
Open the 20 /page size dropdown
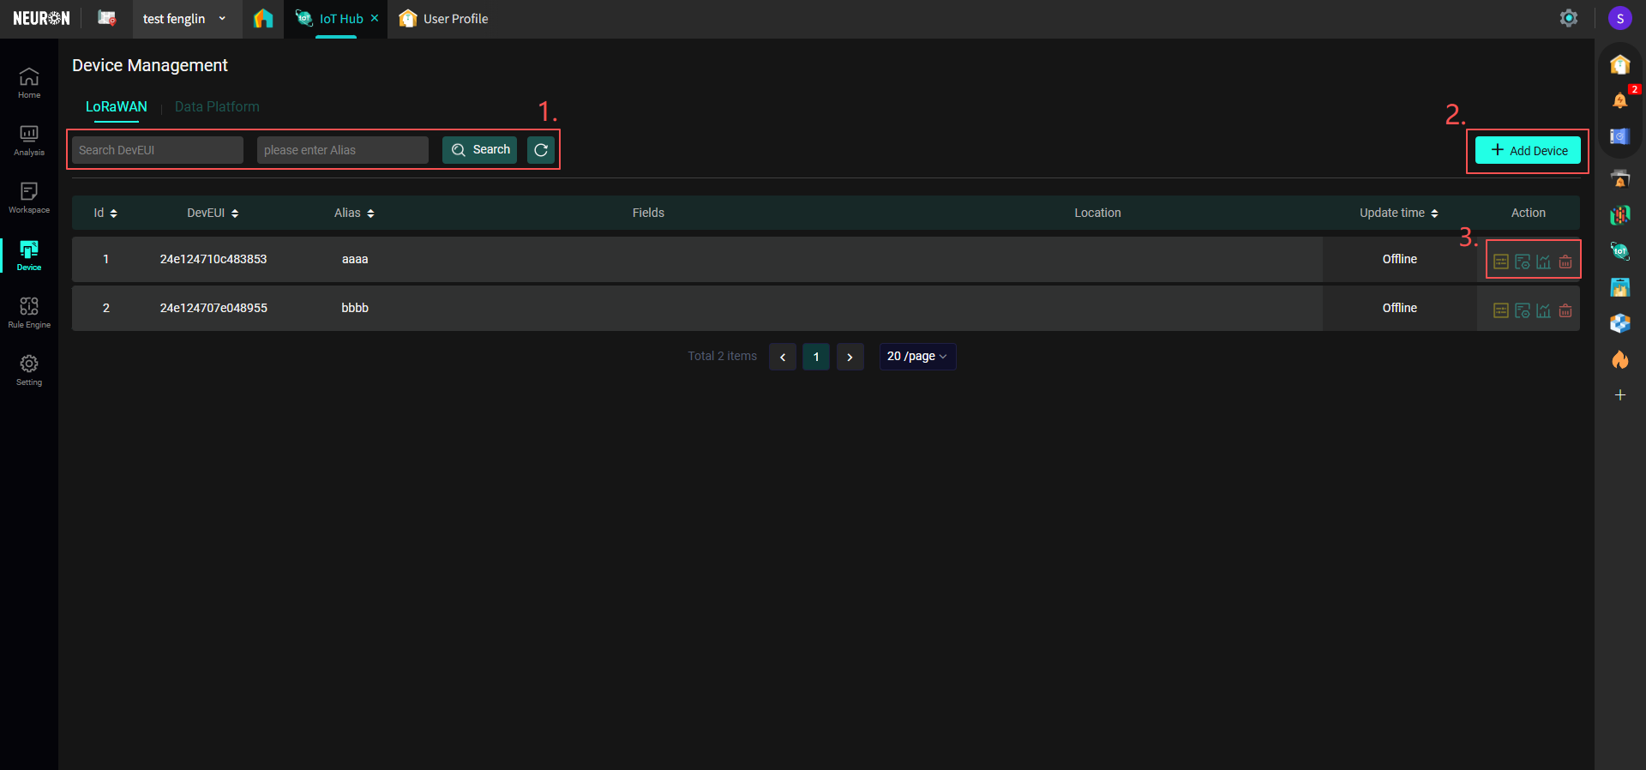(916, 357)
